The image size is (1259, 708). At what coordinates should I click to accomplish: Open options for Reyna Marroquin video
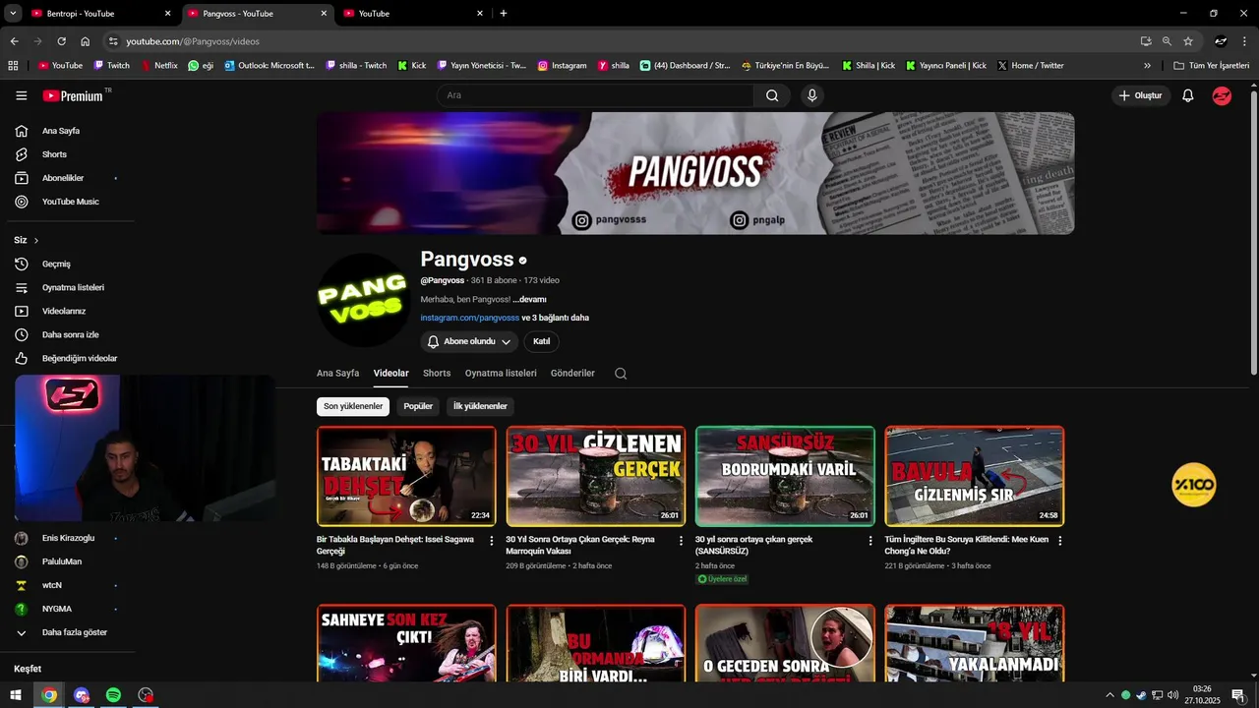click(681, 541)
